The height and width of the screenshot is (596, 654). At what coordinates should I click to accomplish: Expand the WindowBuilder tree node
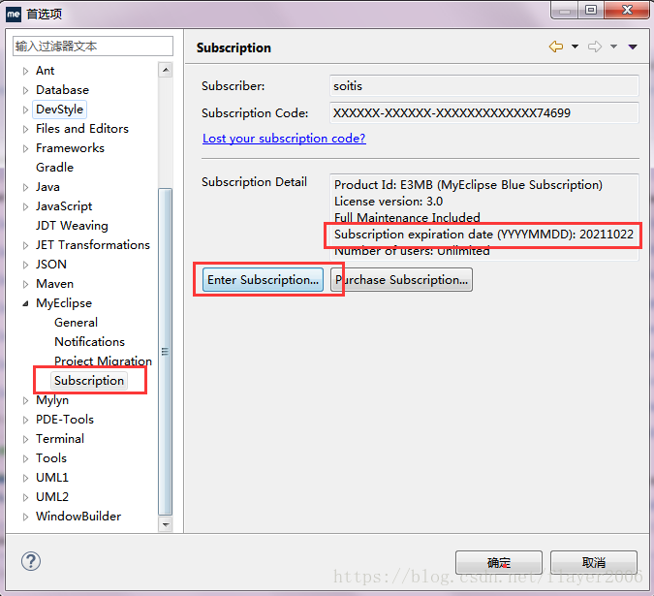point(25,517)
